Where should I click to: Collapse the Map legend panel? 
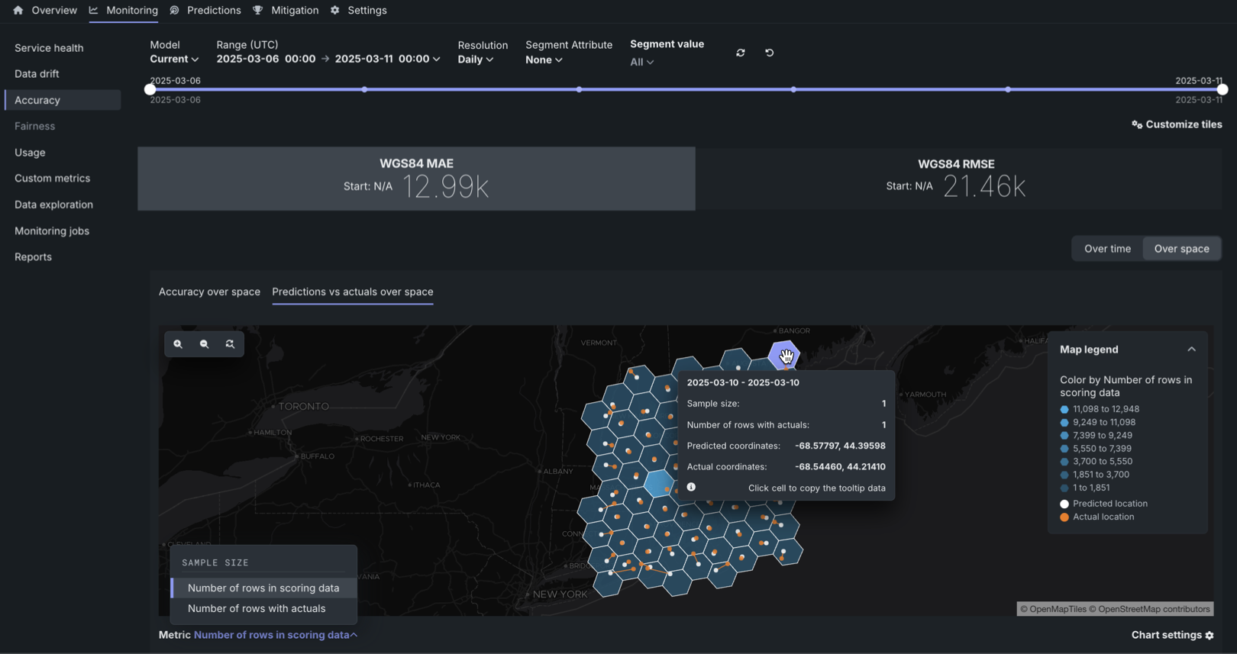click(1191, 350)
